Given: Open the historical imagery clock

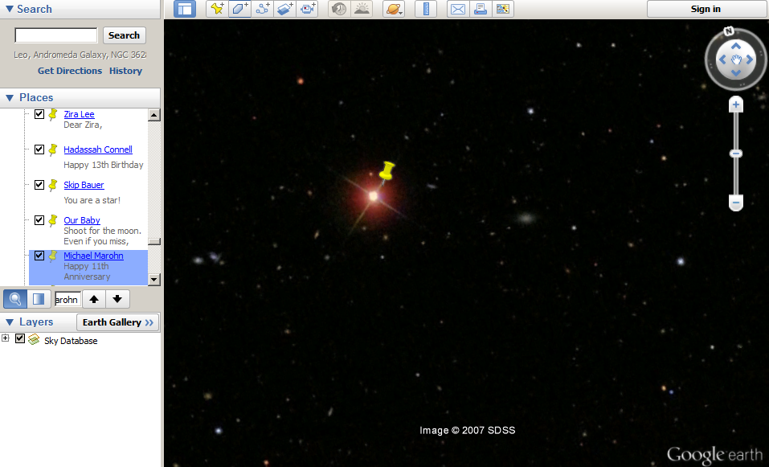Looking at the screenshot, I should pos(339,9).
